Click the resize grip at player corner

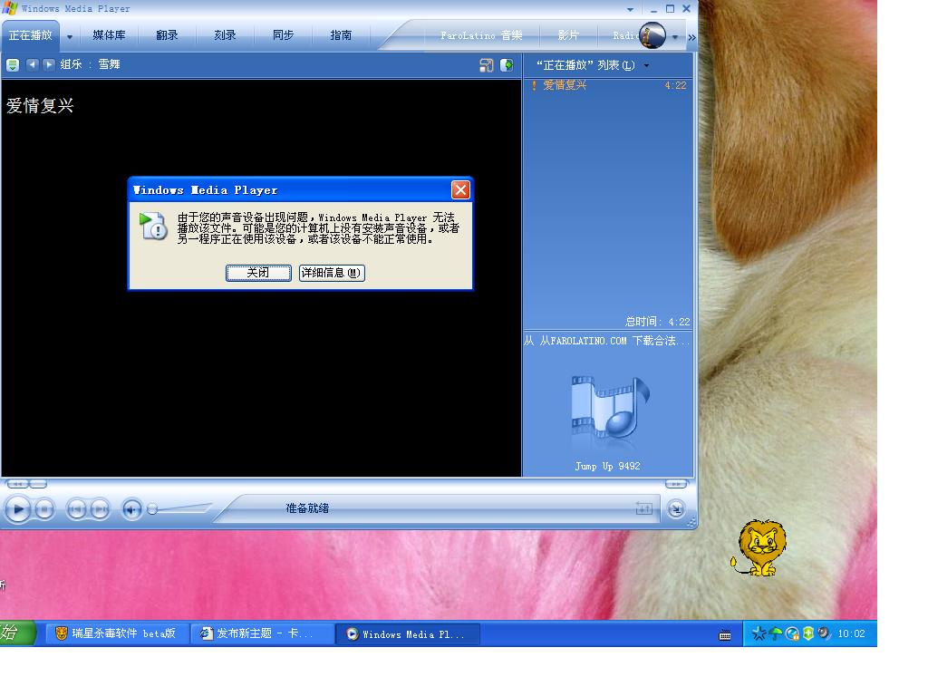pos(691,523)
